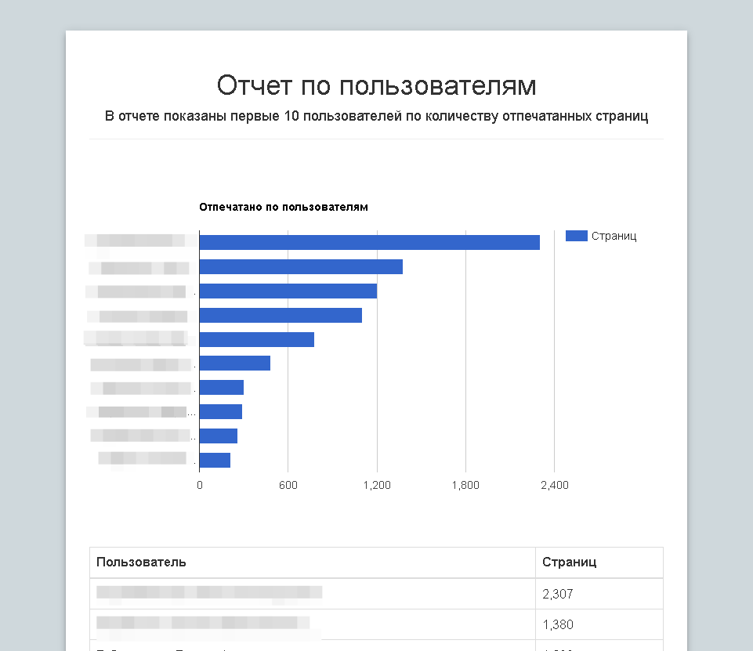Click the 1,200 axis label
The image size is (753, 651).
pyautogui.click(x=377, y=486)
